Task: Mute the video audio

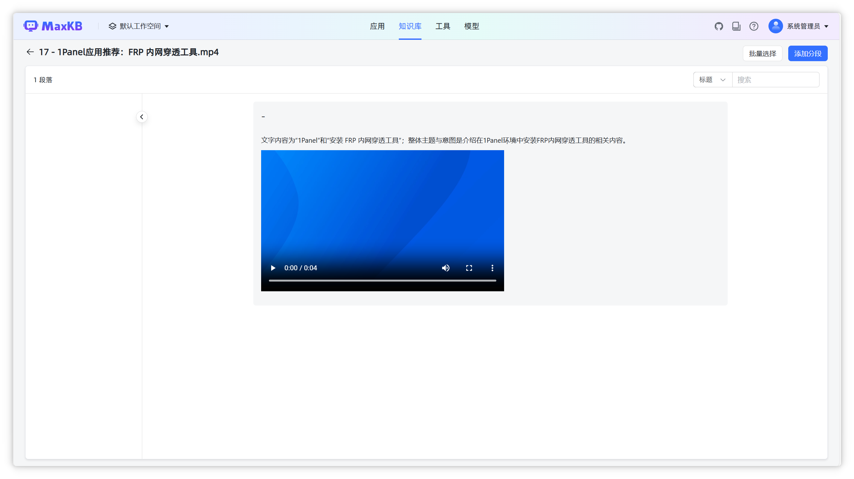Action: point(445,268)
